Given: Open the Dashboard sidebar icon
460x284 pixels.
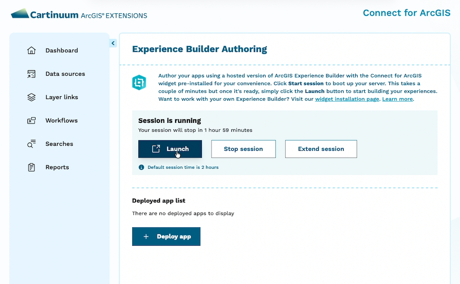Looking at the screenshot, I should coord(31,50).
